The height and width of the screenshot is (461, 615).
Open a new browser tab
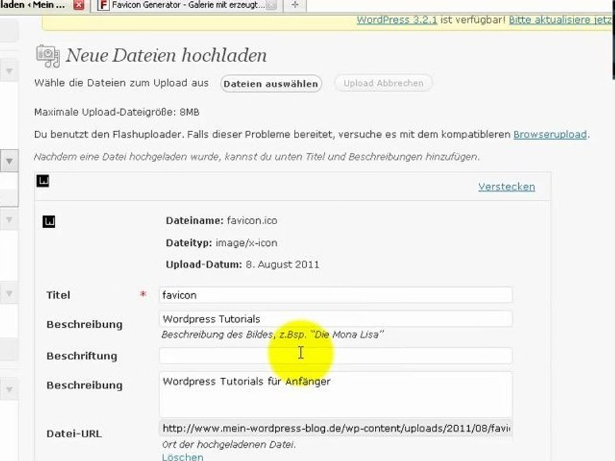[295, 5]
